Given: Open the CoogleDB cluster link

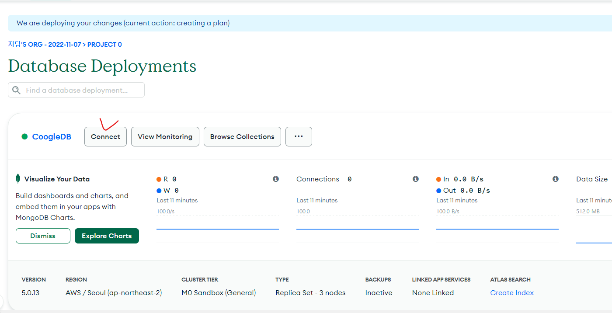Looking at the screenshot, I should [x=52, y=137].
